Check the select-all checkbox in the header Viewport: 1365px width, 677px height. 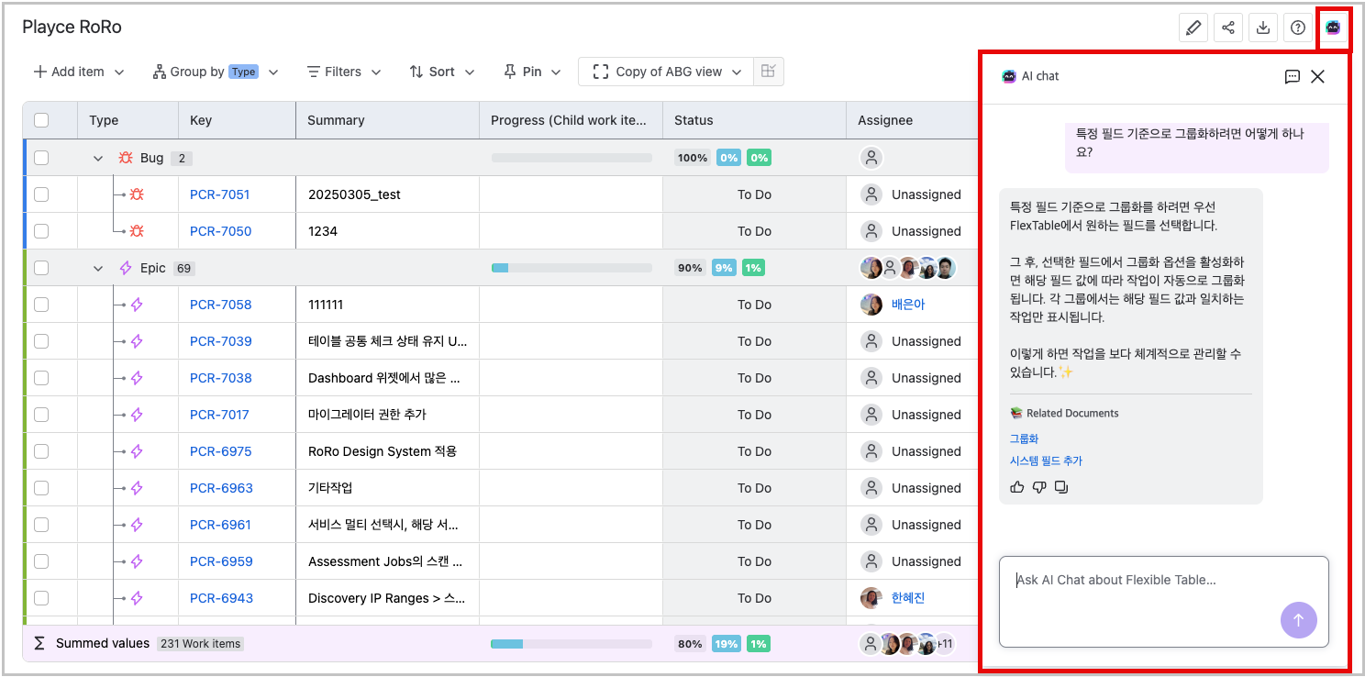(x=40, y=120)
